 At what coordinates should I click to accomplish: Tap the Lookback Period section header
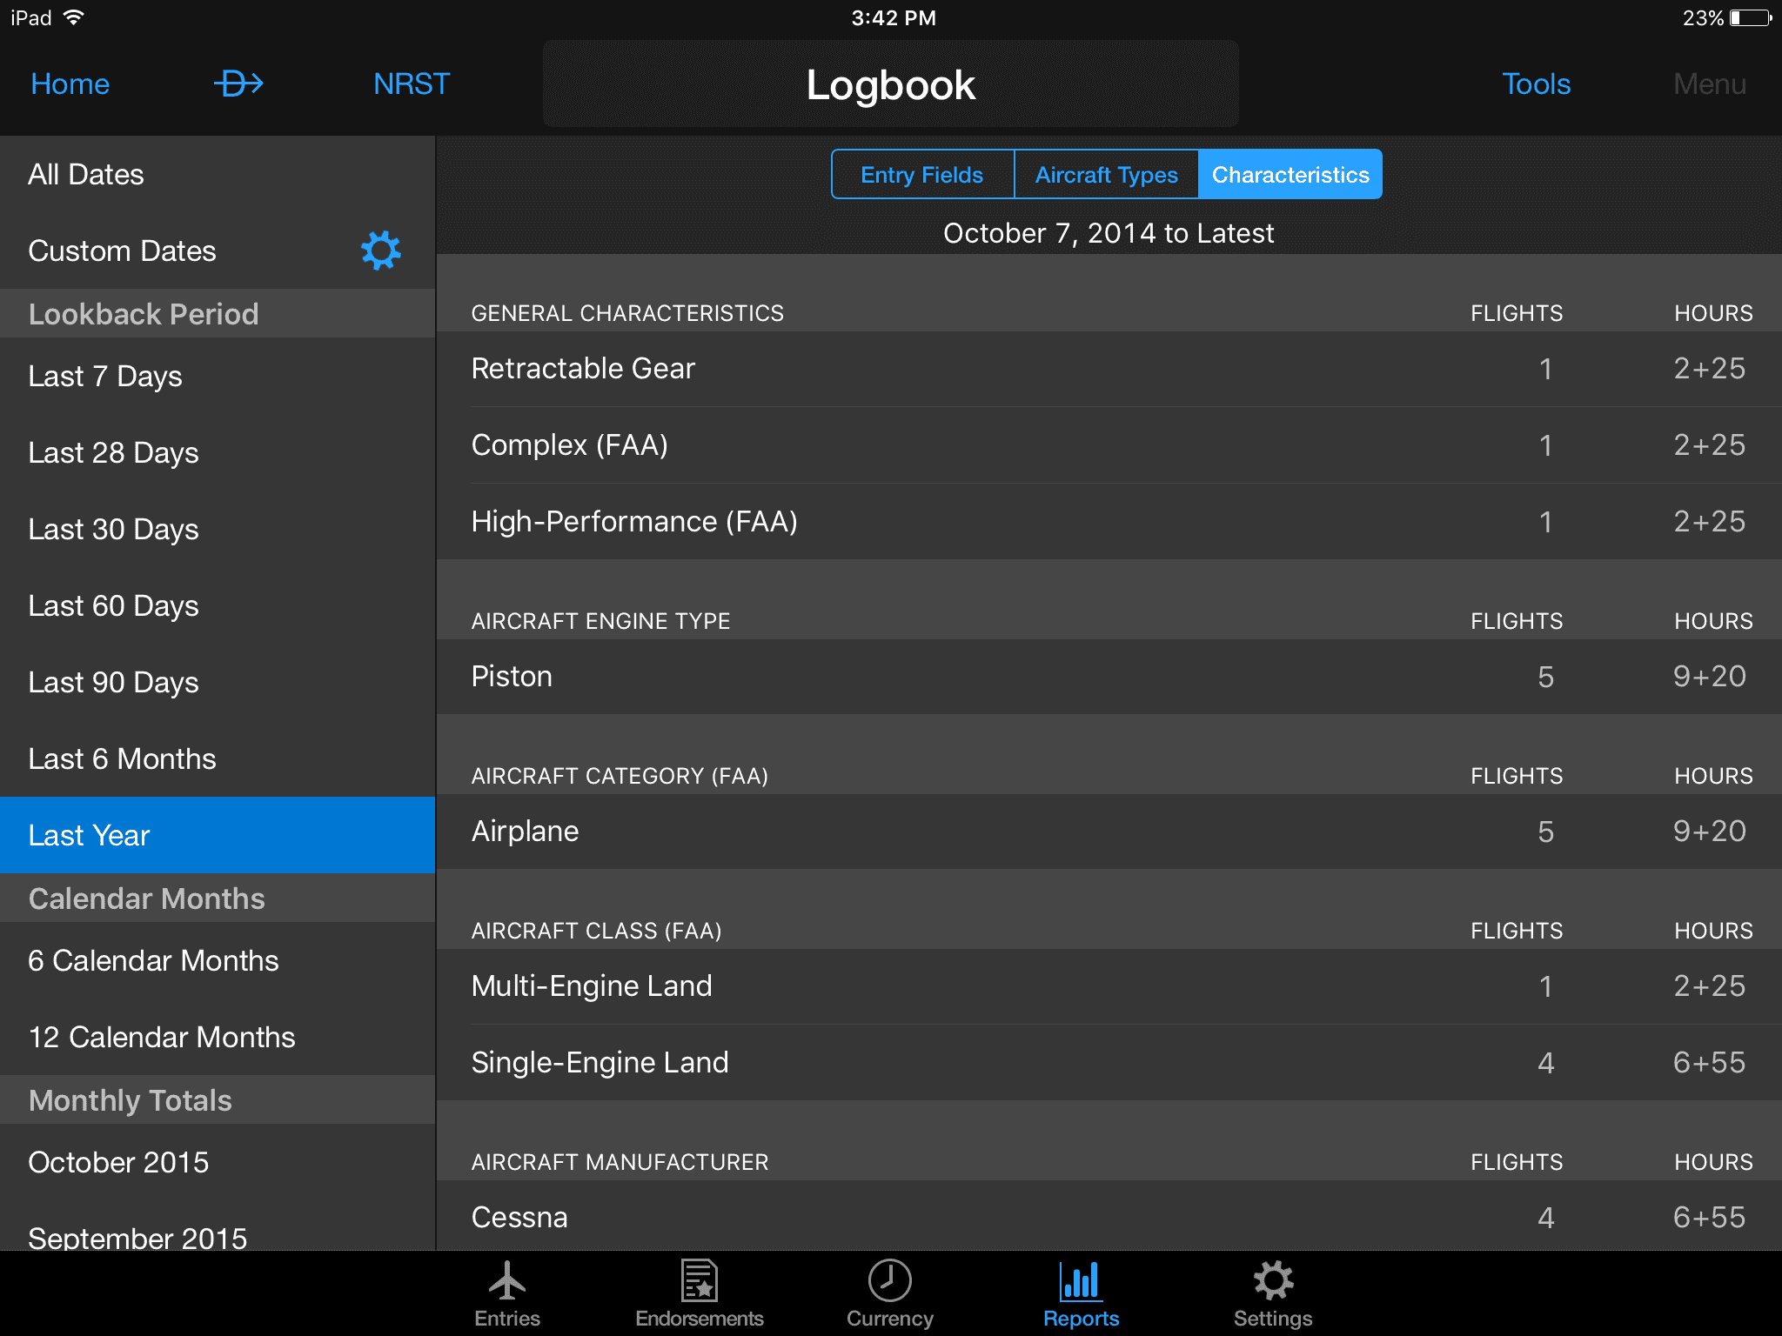(x=144, y=313)
